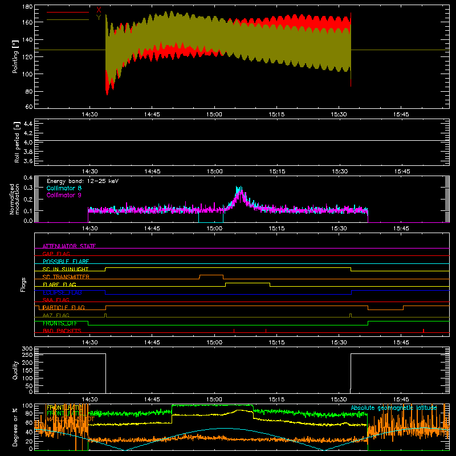Click the 15:00 tick under the Quality plot
456x456 pixels.
point(214,400)
